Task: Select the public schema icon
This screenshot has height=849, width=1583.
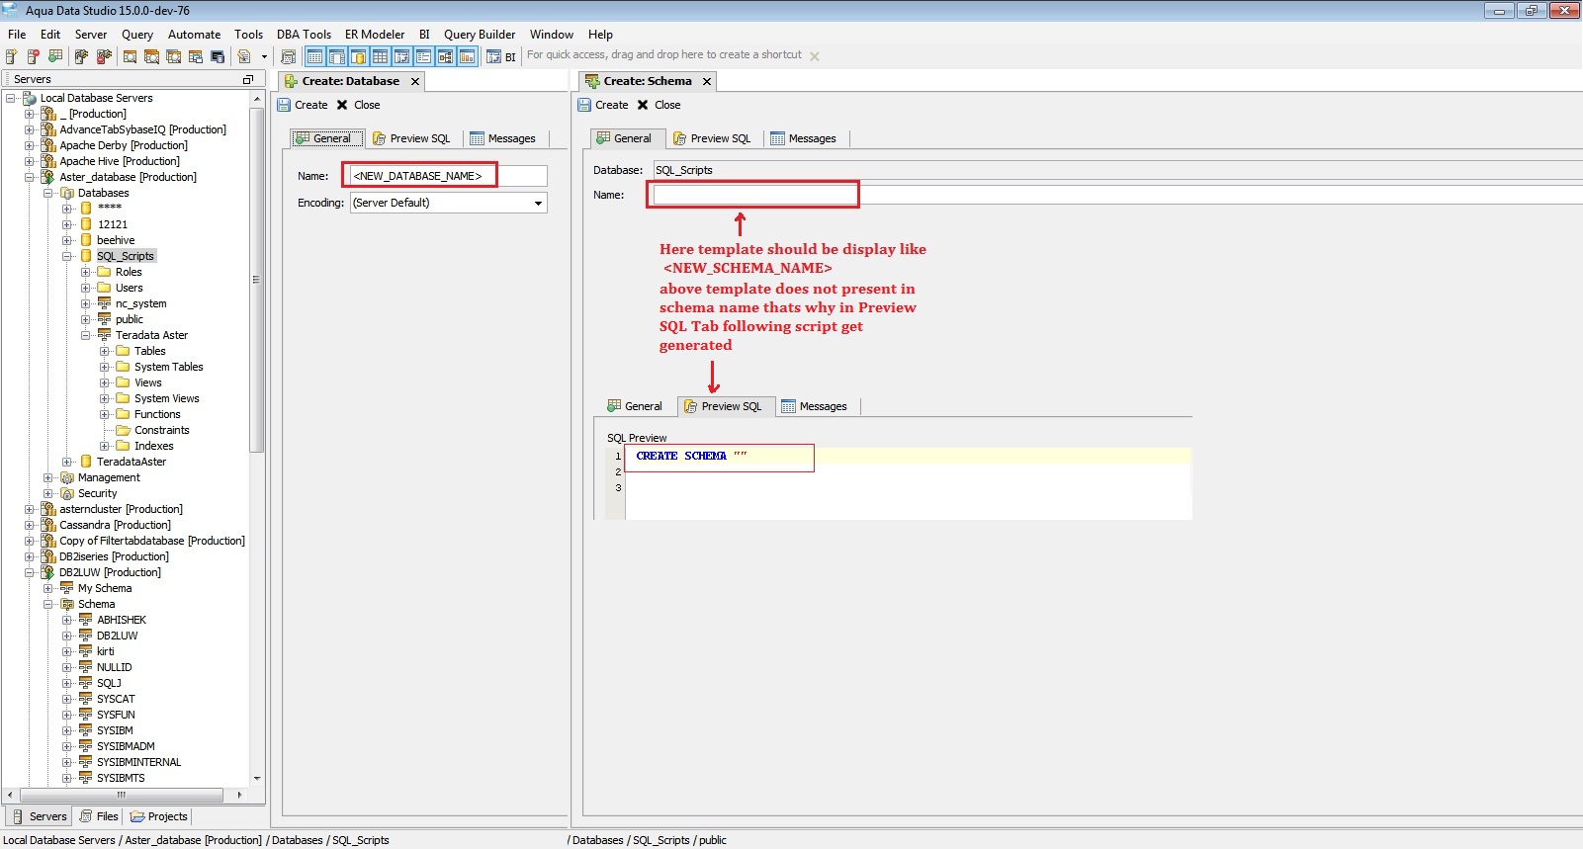Action: pos(104,319)
